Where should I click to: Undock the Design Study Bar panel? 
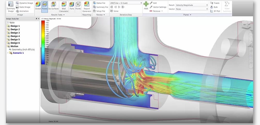coord(36,19)
